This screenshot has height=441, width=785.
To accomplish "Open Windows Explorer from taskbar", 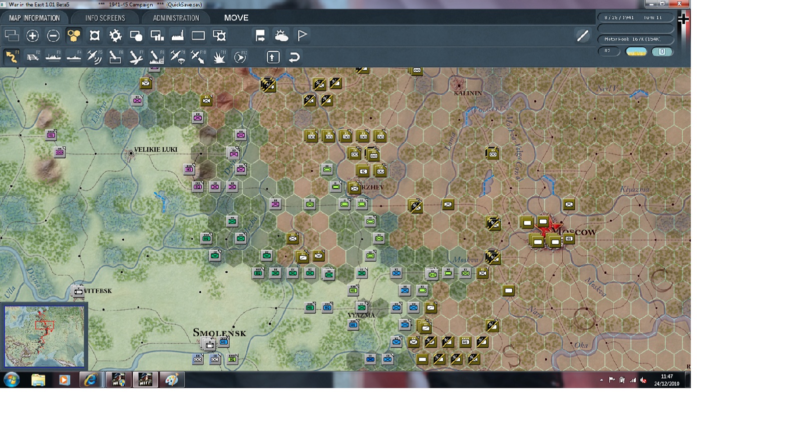I will [38, 380].
